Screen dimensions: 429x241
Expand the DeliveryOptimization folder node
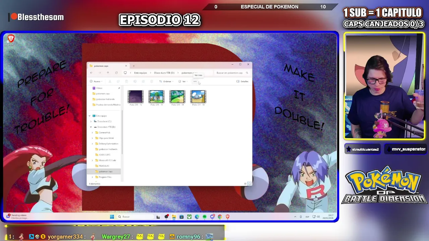92,144
